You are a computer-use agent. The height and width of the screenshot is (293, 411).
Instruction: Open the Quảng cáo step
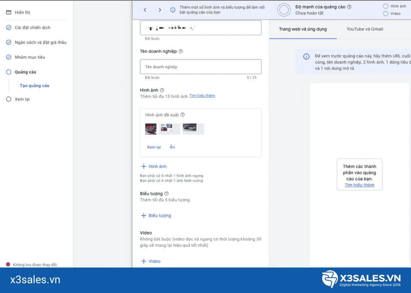(25, 72)
